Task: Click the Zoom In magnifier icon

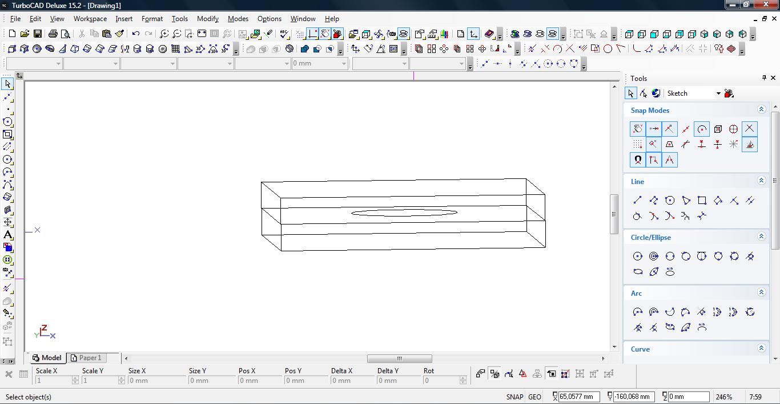Action: (x=164, y=34)
